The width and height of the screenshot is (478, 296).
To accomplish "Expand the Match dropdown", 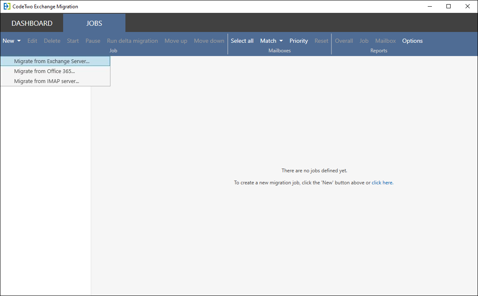I will tap(271, 41).
